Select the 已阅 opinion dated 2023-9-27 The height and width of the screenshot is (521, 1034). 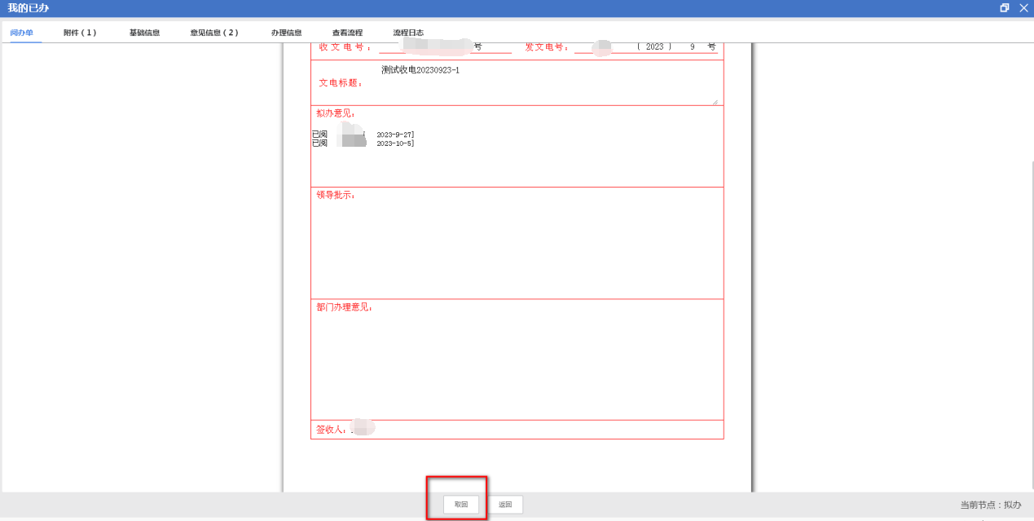(x=363, y=134)
